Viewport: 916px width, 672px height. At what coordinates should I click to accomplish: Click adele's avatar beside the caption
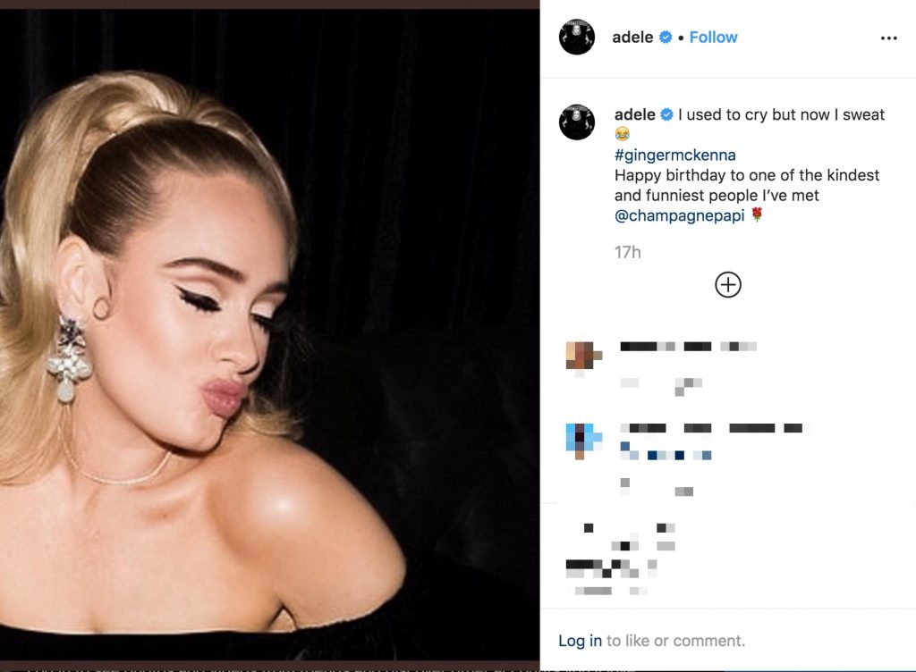(x=577, y=122)
